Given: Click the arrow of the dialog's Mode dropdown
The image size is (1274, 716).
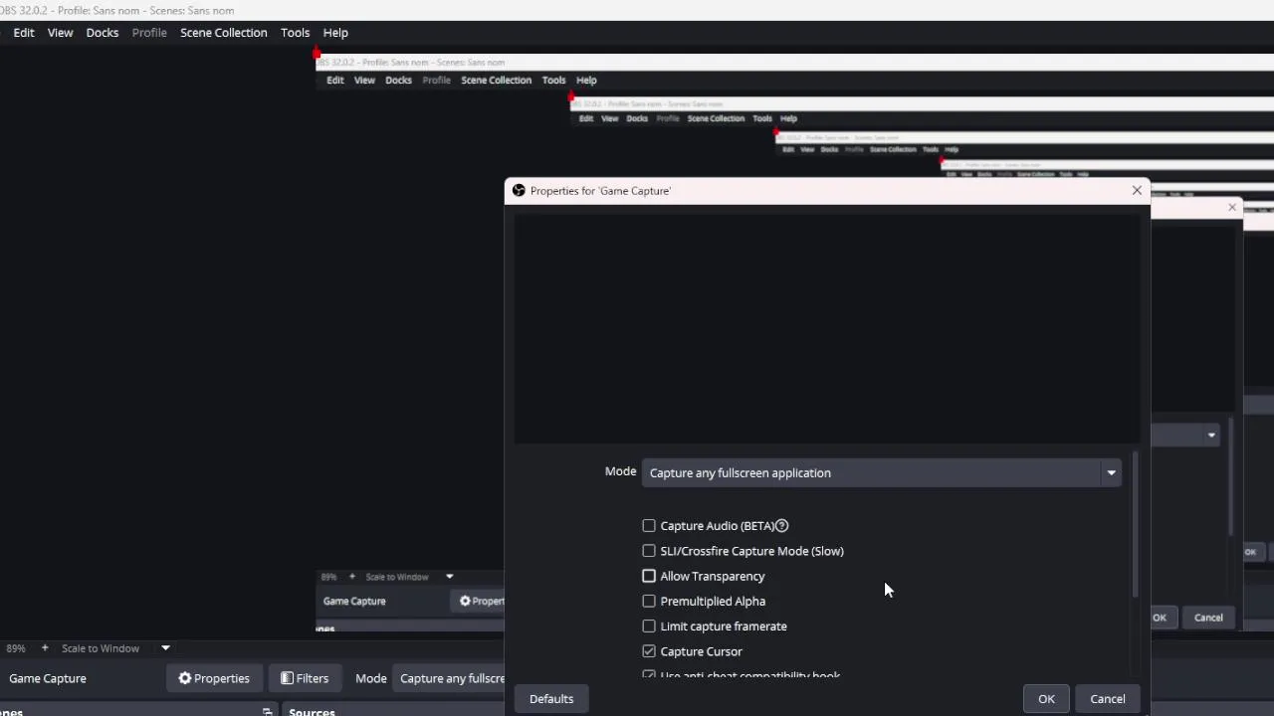Looking at the screenshot, I should pyautogui.click(x=1111, y=473).
